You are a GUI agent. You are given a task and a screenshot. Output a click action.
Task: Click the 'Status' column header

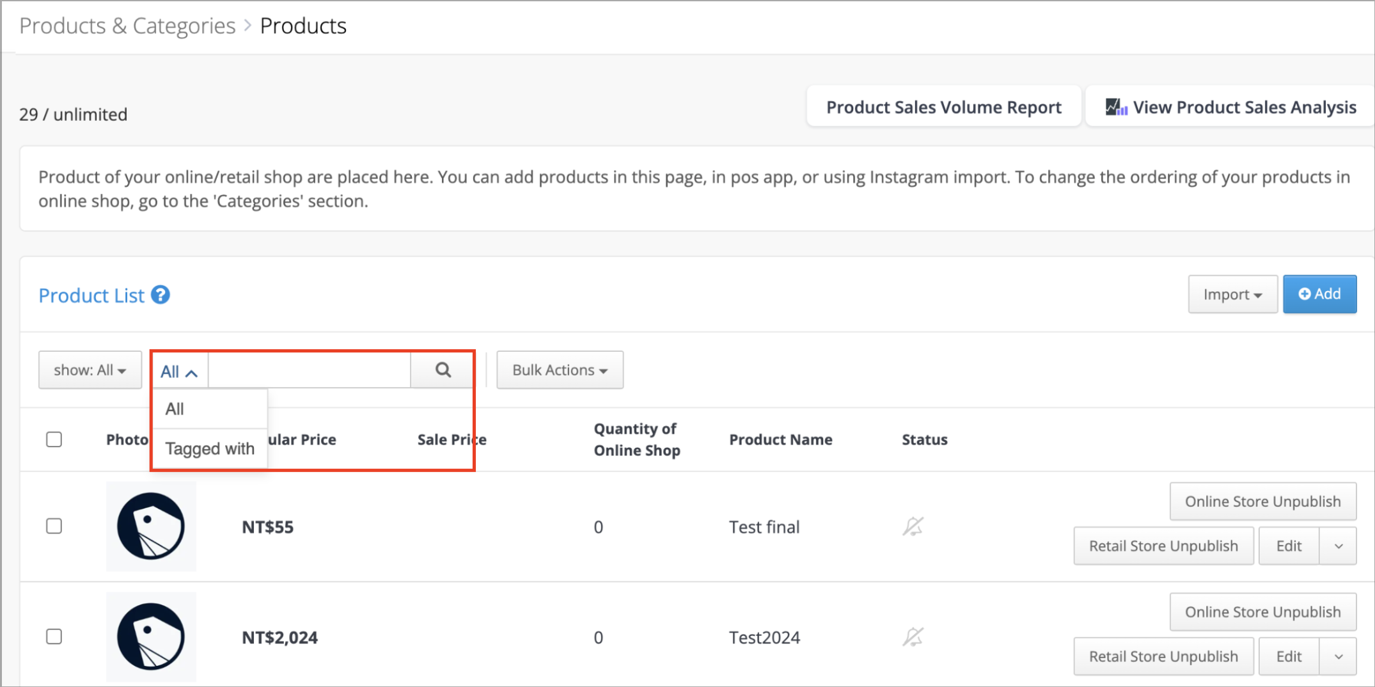(x=925, y=439)
